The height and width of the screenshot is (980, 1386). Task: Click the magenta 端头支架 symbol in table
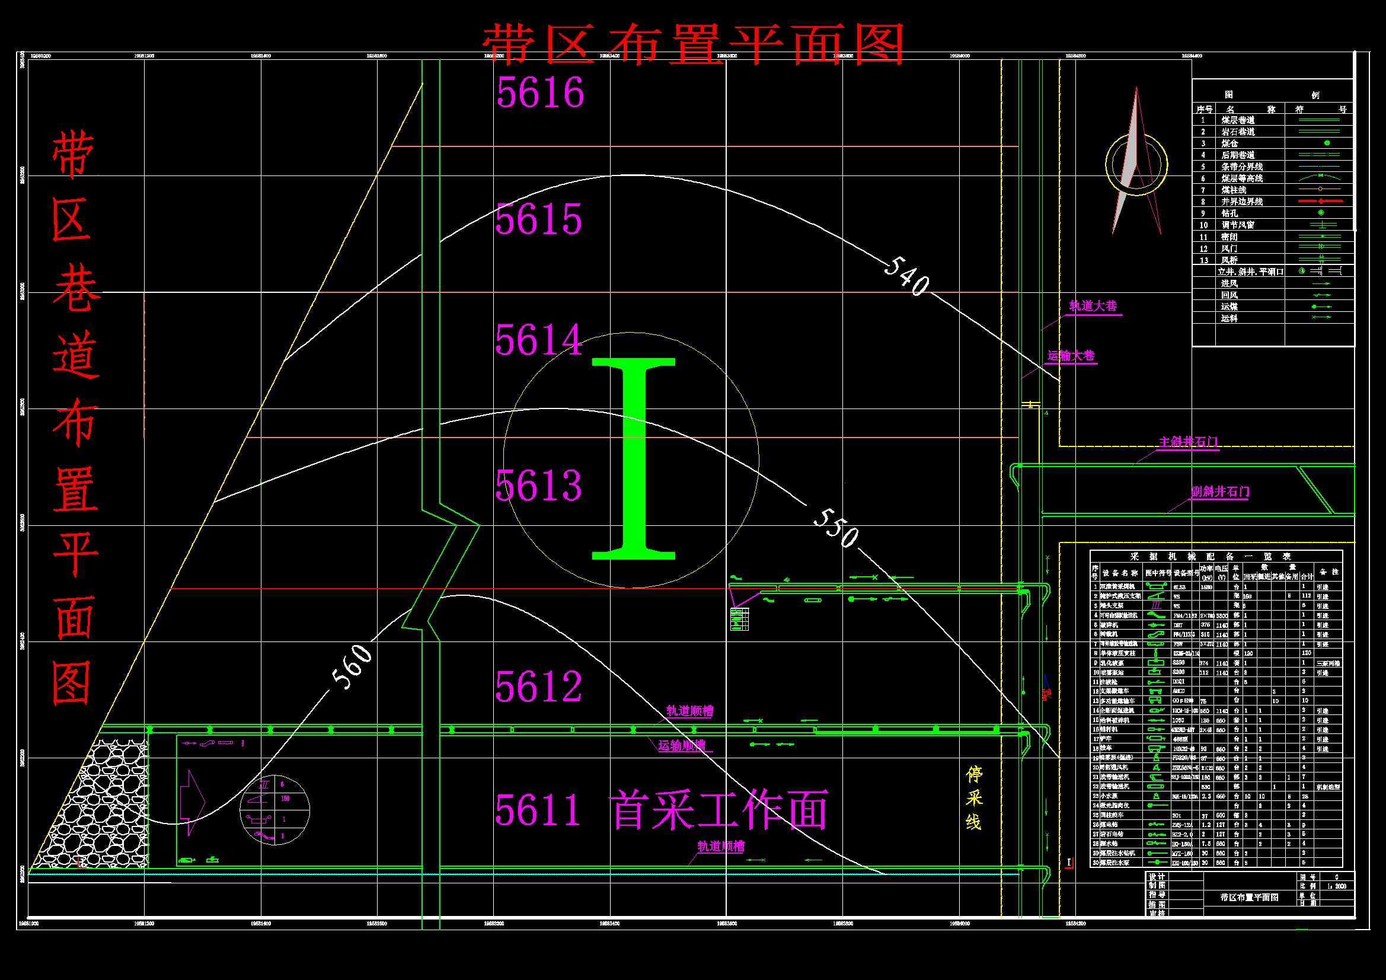pyautogui.click(x=1156, y=605)
